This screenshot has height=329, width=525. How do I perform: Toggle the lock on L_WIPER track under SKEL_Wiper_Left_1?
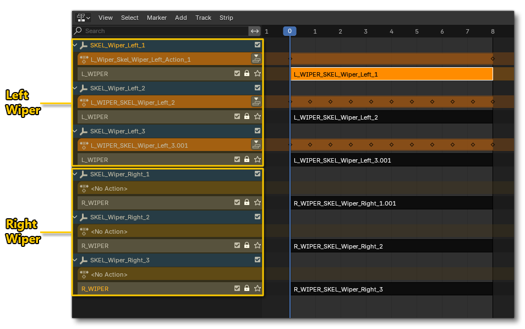pos(247,73)
